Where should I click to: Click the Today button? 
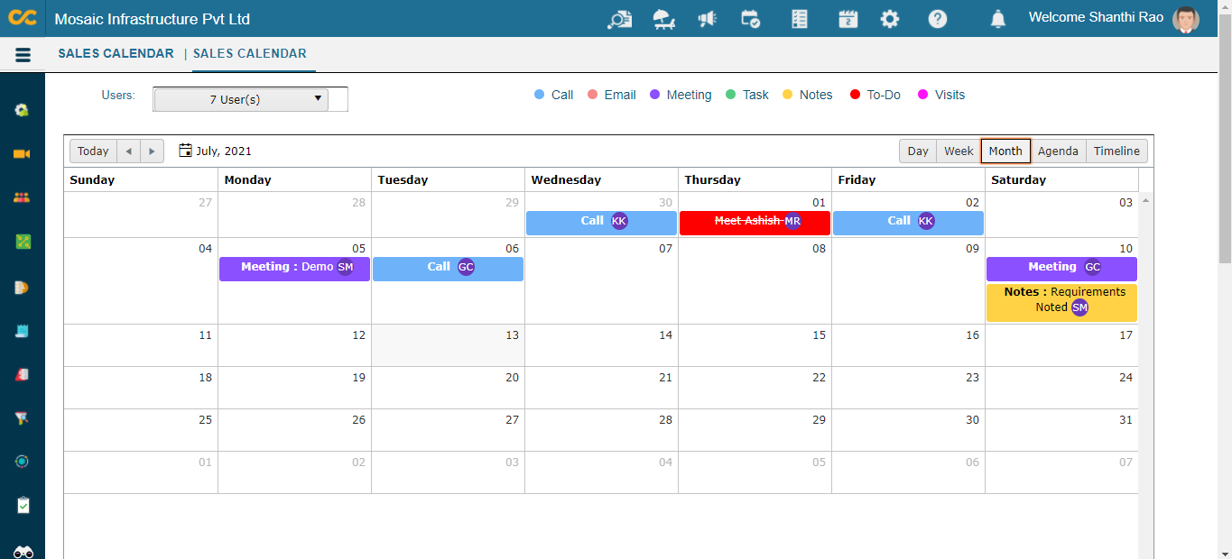coord(93,151)
